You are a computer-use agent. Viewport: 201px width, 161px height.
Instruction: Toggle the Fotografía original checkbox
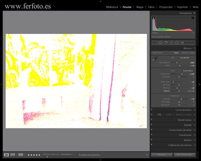coord(153,37)
